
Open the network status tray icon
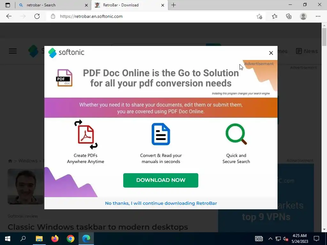click(x=278, y=239)
